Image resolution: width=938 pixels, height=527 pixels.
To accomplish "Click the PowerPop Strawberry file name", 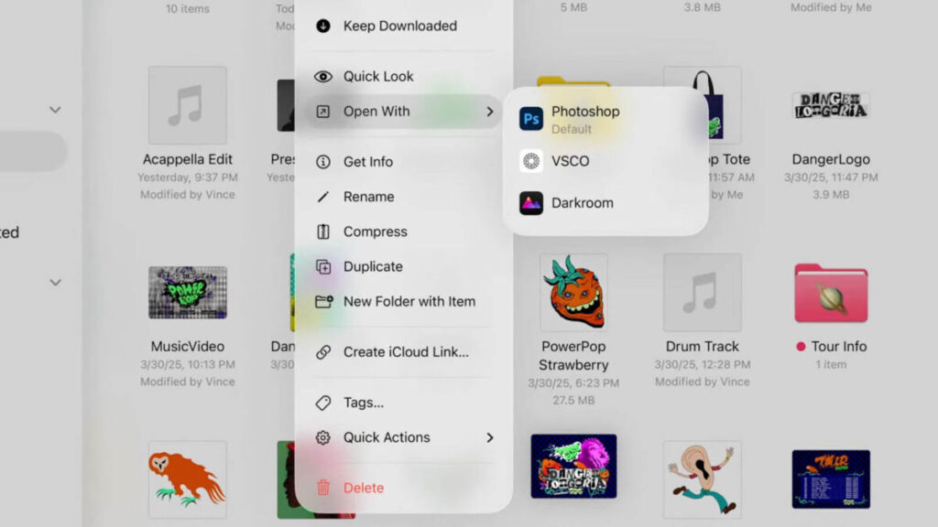I will pos(573,356).
